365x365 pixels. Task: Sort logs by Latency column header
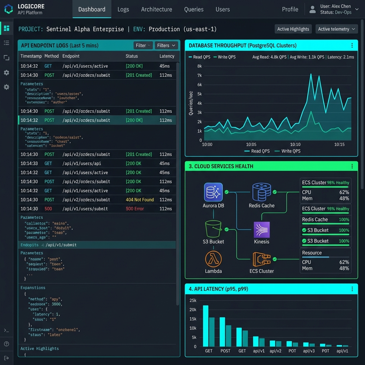coord(167,56)
